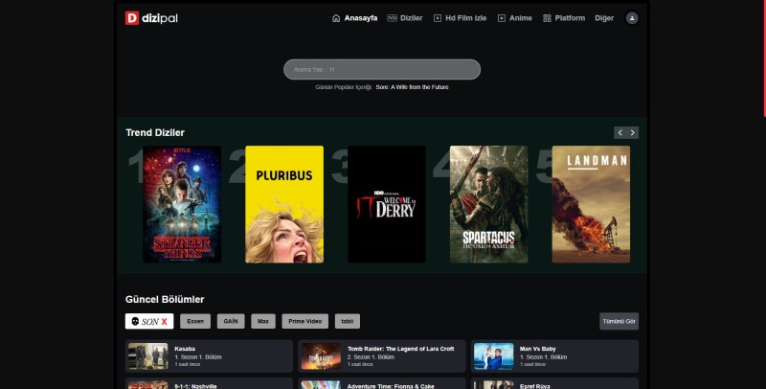
Task: Click the dizipal logo
Action: (151, 17)
